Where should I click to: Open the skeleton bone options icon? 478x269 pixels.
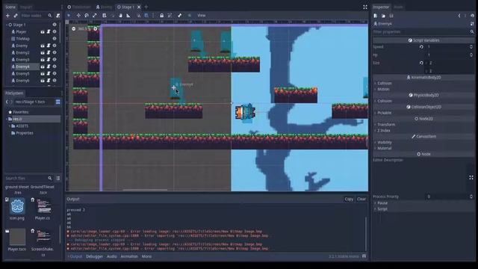(179, 15)
